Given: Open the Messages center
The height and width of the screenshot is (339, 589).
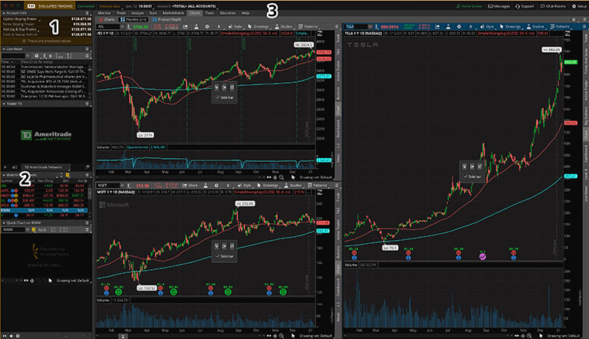Looking at the screenshot, I should pyautogui.click(x=499, y=6).
